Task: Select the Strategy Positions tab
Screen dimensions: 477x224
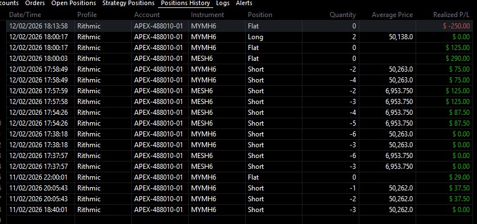Action: pos(128,3)
